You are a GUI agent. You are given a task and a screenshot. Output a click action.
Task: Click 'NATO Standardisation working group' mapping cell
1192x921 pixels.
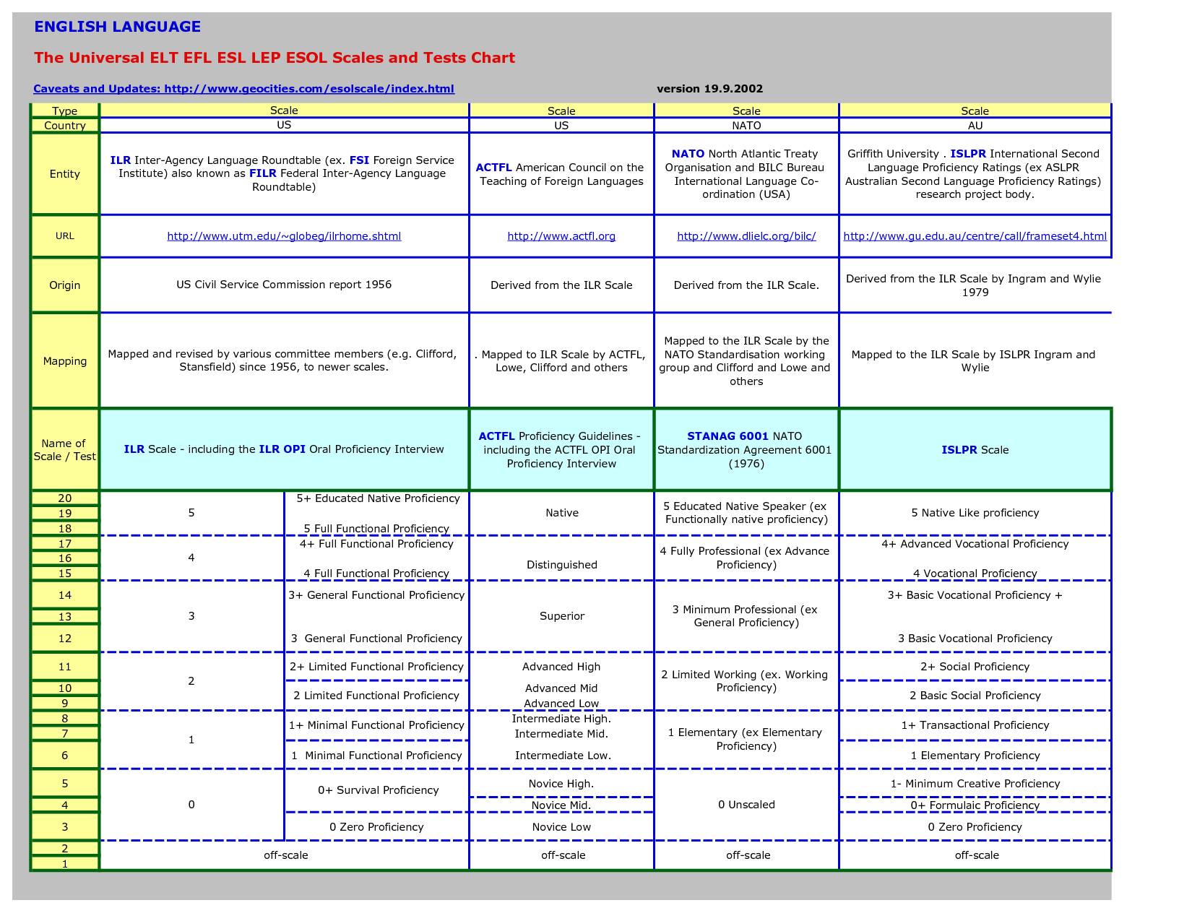(x=746, y=361)
